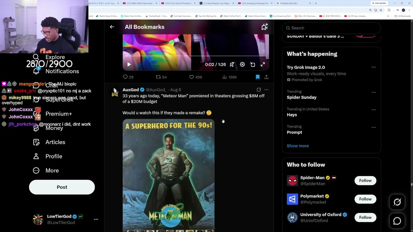This screenshot has height=232, width=413.
Task: Switch to the Profitable black film tab
Action: pyautogui.click(x=294, y=3)
